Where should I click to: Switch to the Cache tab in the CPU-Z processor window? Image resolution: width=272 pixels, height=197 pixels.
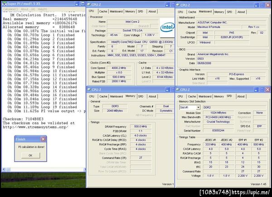click(103, 11)
